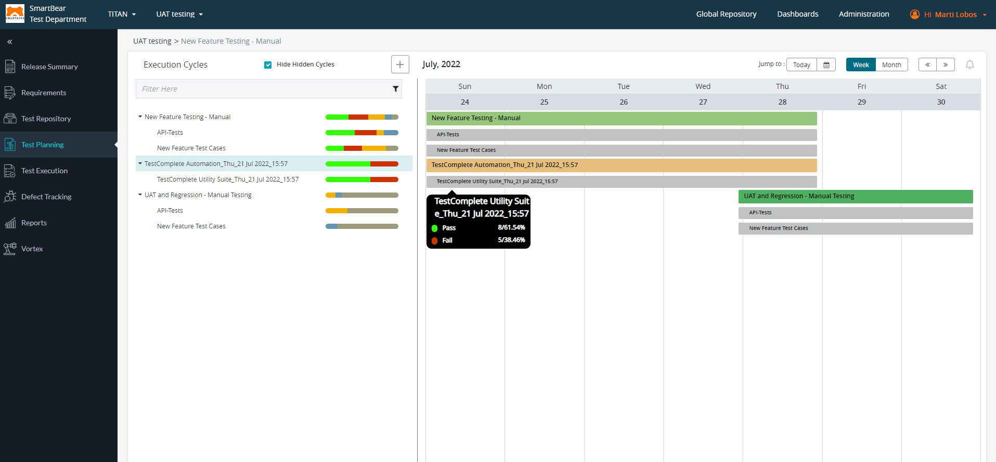This screenshot has width=996, height=462.
Task: Go to next week with right double-arrow
Action: 946,65
